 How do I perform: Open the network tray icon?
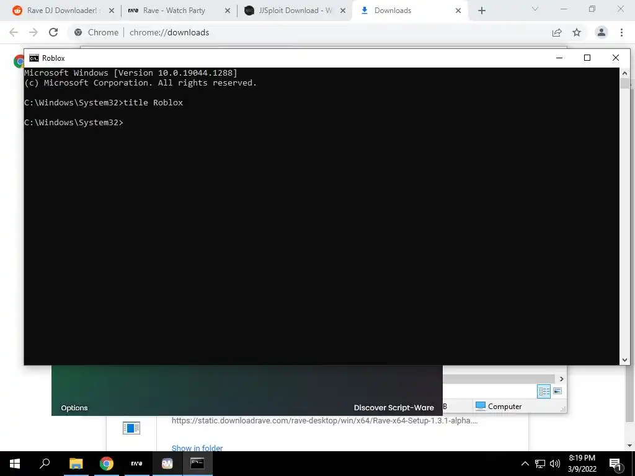[540, 464]
